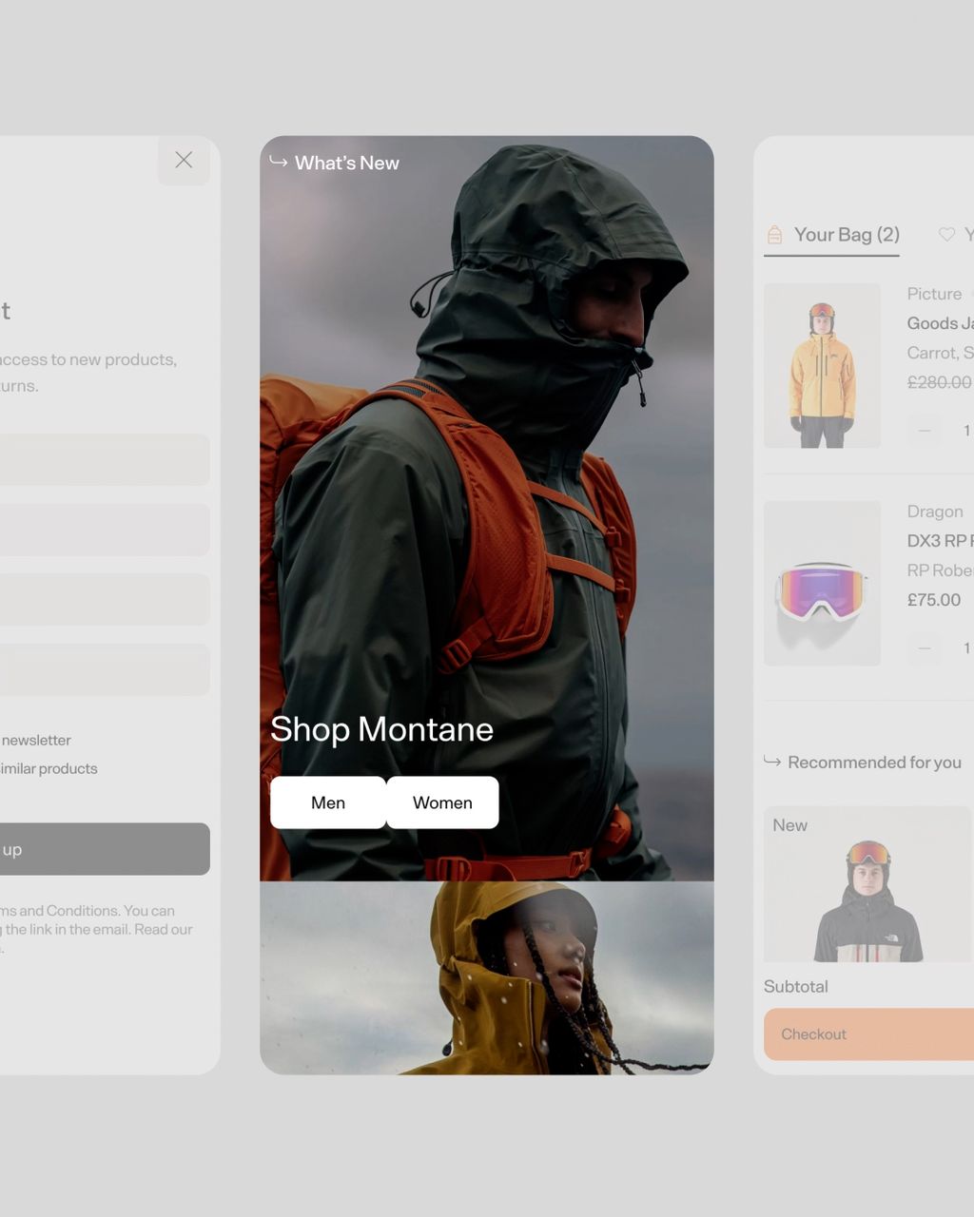The height and width of the screenshot is (1217, 974).
Task: Decrease quantity of the Dragon goggles
Action: coord(925,648)
